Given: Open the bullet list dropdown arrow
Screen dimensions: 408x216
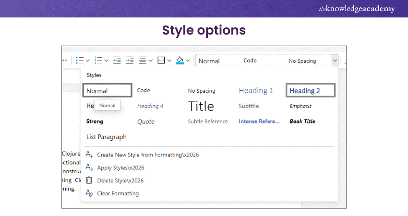Looking at the screenshot, I should click(x=88, y=61).
